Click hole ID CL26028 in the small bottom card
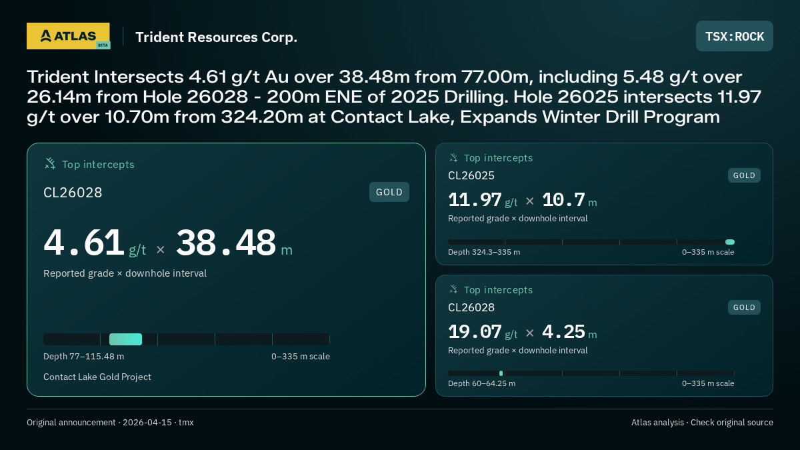 (471, 307)
